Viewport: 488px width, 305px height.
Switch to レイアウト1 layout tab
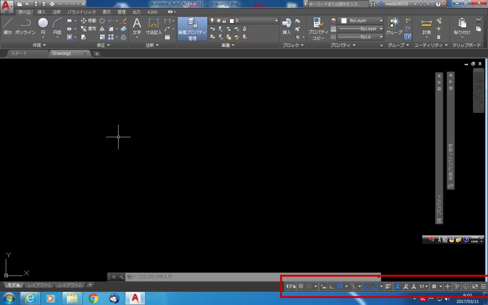point(39,285)
